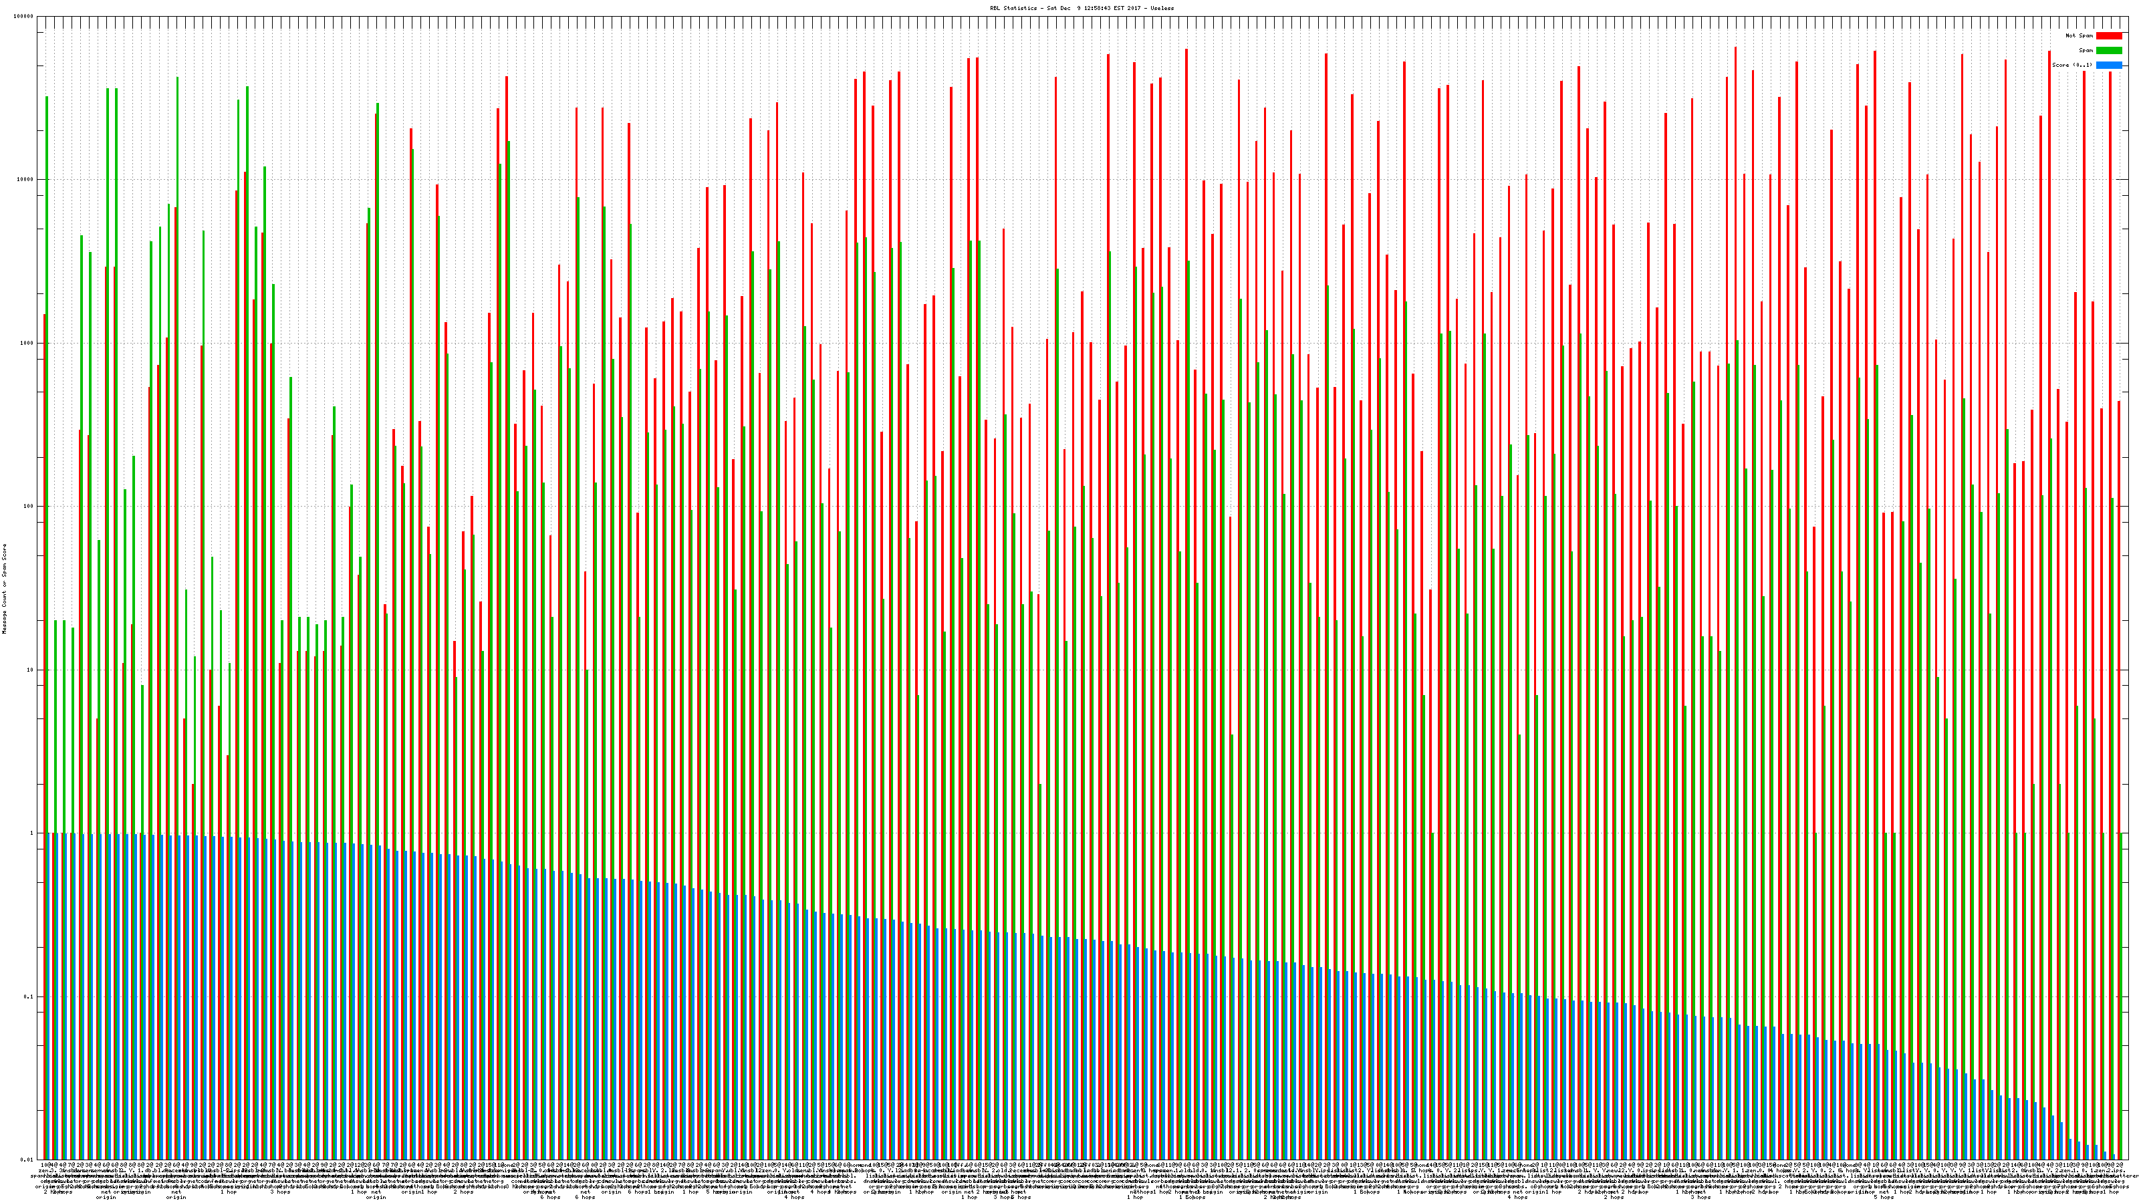Click the 10 y-axis tick label
This screenshot has width=2139, height=1203.
click(31, 670)
